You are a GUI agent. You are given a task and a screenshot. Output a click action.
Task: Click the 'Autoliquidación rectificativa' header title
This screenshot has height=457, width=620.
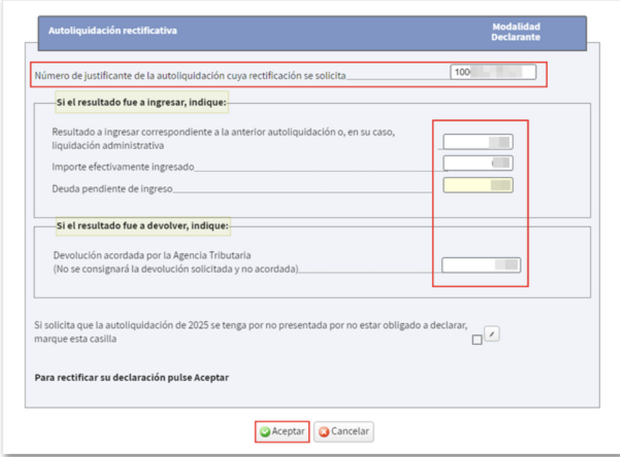(x=113, y=30)
